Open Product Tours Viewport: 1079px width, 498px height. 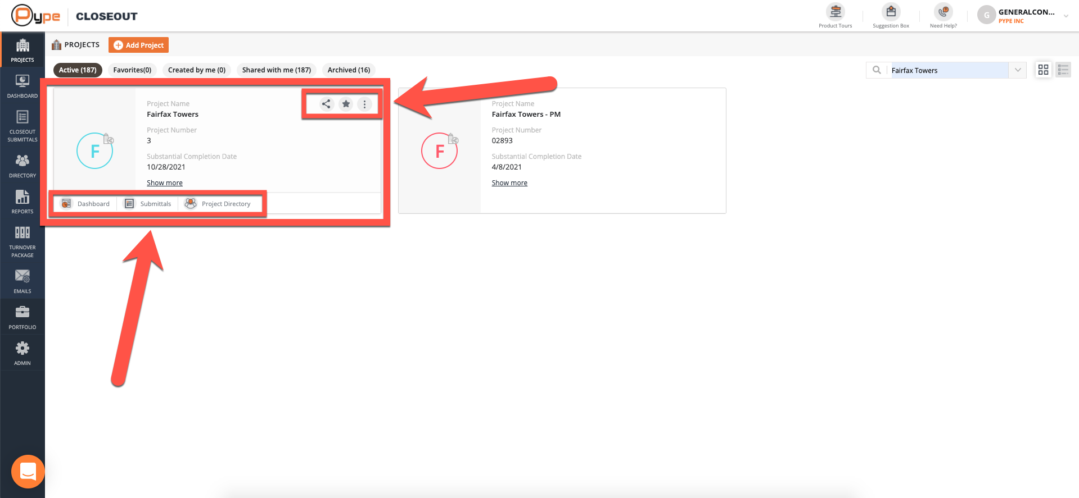(x=836, y=15)
